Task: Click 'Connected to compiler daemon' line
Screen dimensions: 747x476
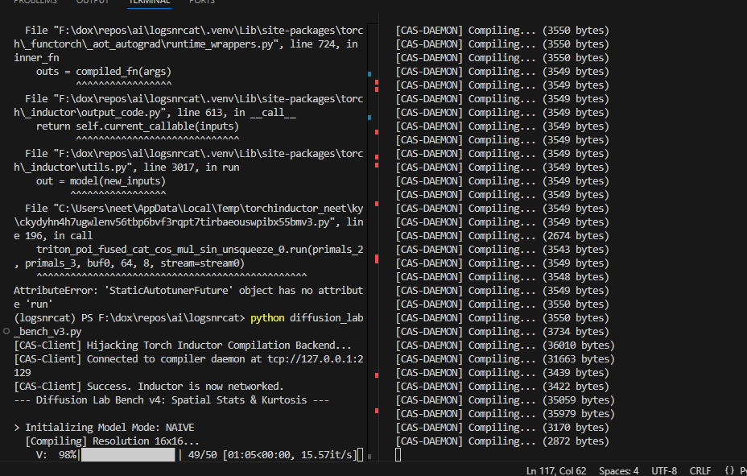Action: (x=188, y=366)
